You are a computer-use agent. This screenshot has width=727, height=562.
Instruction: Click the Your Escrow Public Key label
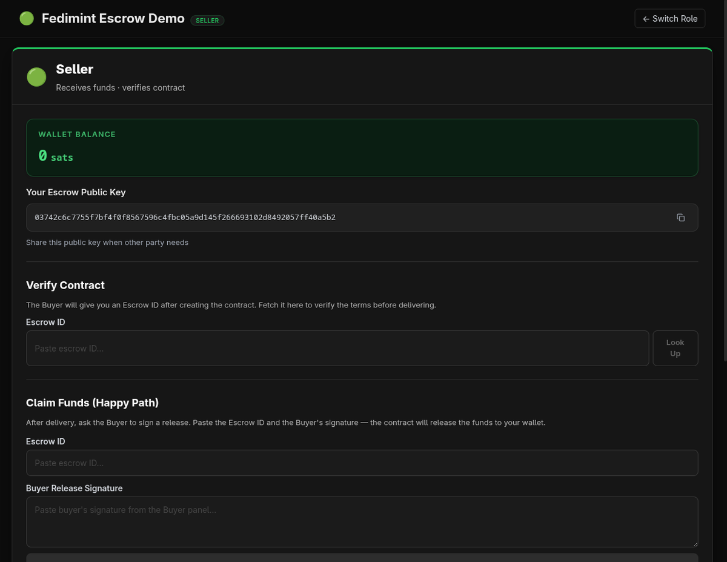click(x=76, y=192)
